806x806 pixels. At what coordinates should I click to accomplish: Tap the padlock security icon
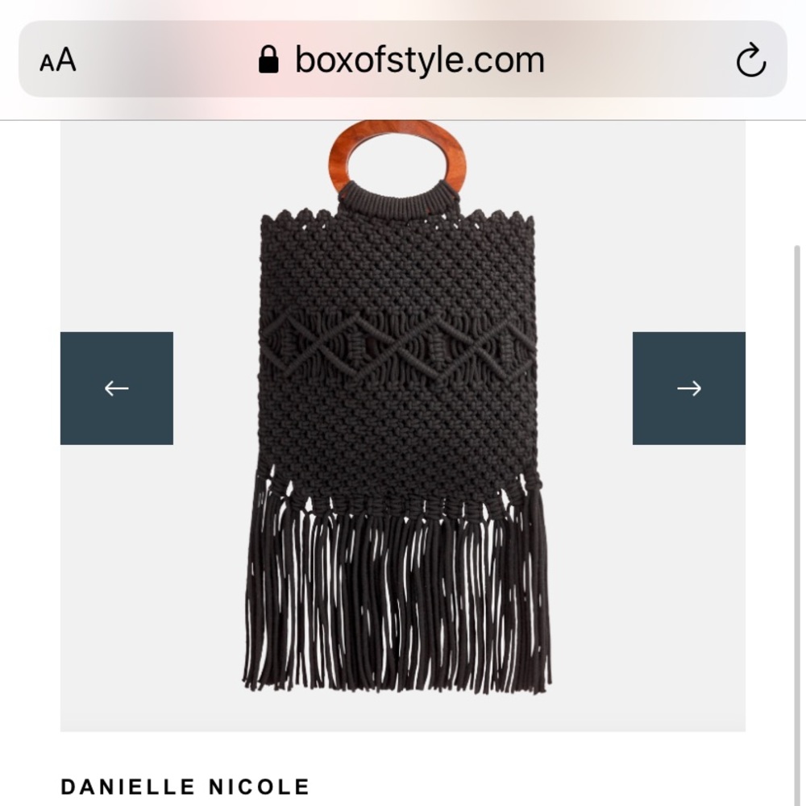(x=268, y=60)
